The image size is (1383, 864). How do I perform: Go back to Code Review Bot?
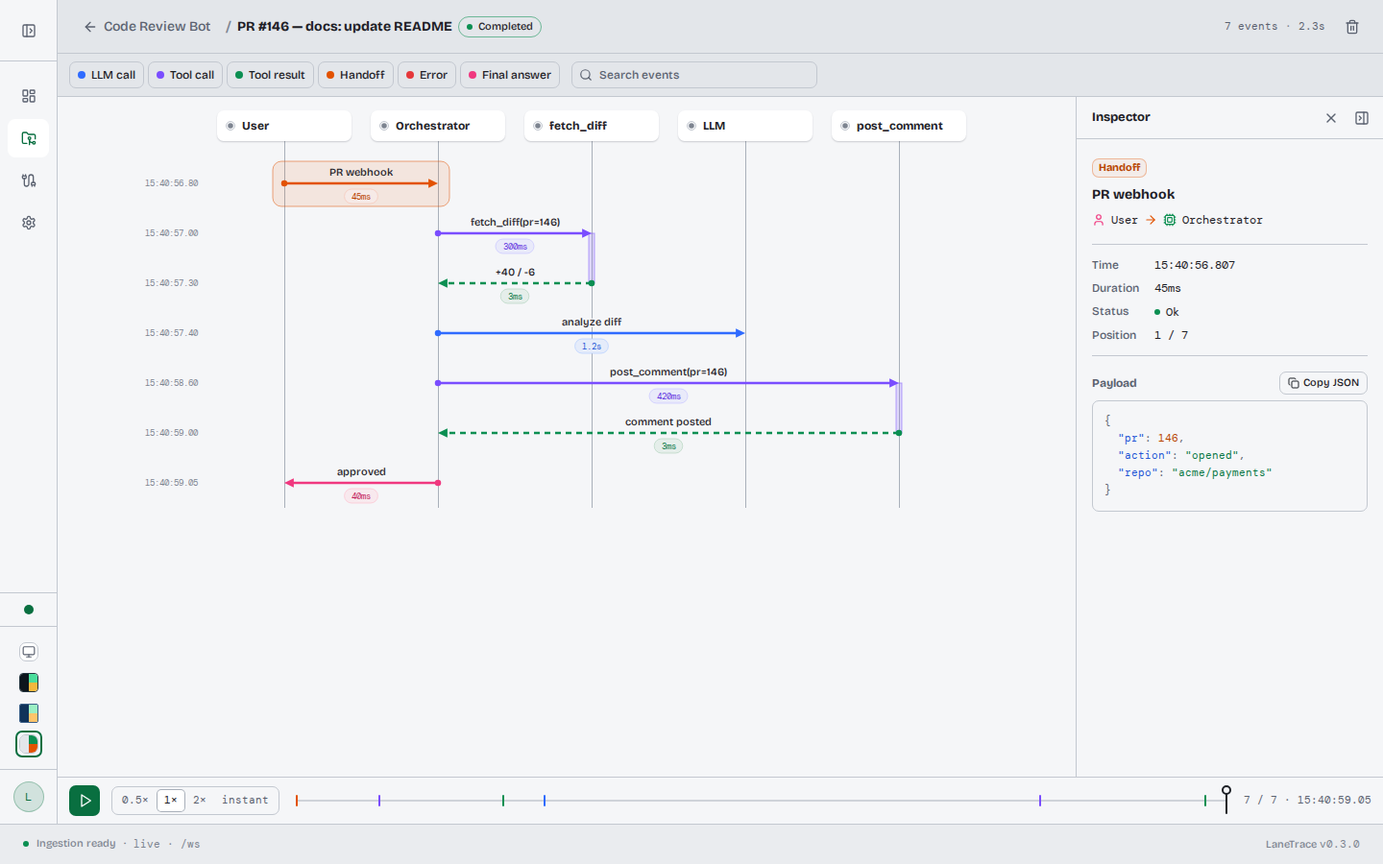(147, 27)
